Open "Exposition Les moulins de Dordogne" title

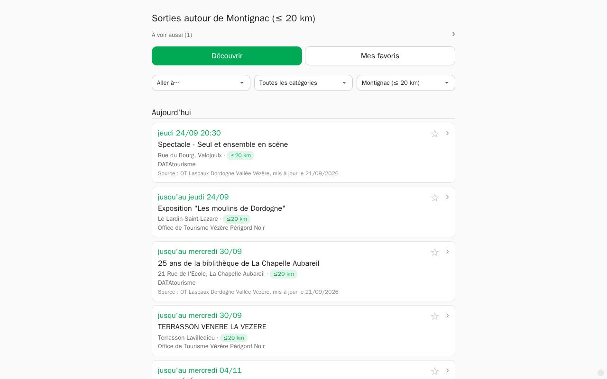[221, 208]
